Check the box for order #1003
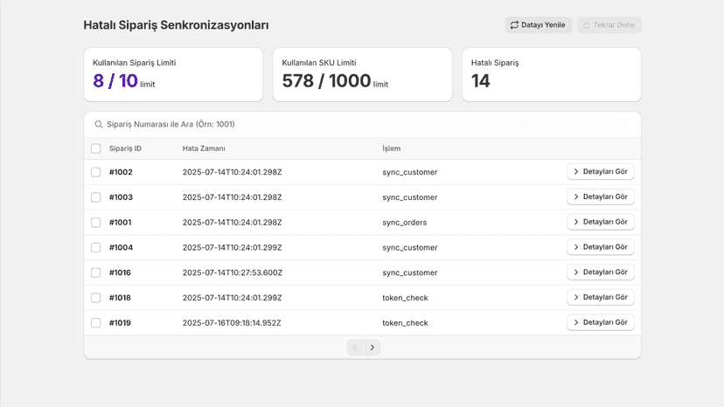Viewport: 724px width, 407px height. 95,197
